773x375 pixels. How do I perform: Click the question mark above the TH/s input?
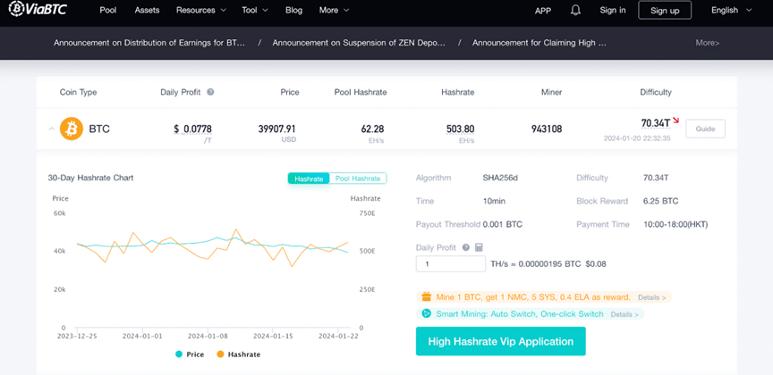(464, 247)
